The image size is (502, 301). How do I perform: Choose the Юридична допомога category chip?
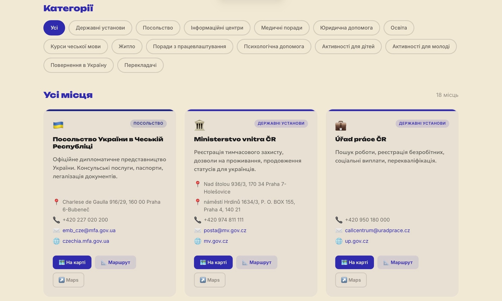(x=346, y=28)
